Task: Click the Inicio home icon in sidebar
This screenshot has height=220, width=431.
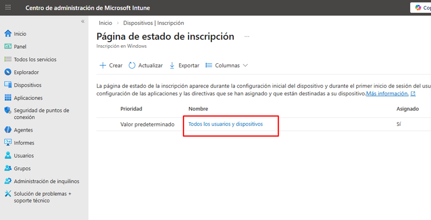Action: (8, 34)
